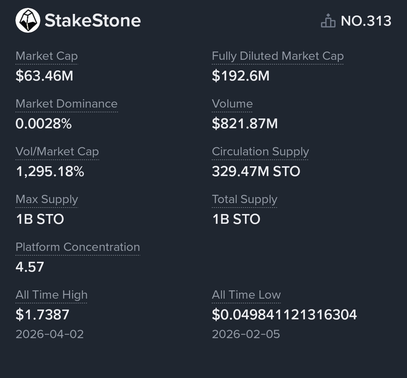Tap the Circulation Supply label
Image resolution: width=407 pixels, height=378 pixels.
(x=260, y=152)
